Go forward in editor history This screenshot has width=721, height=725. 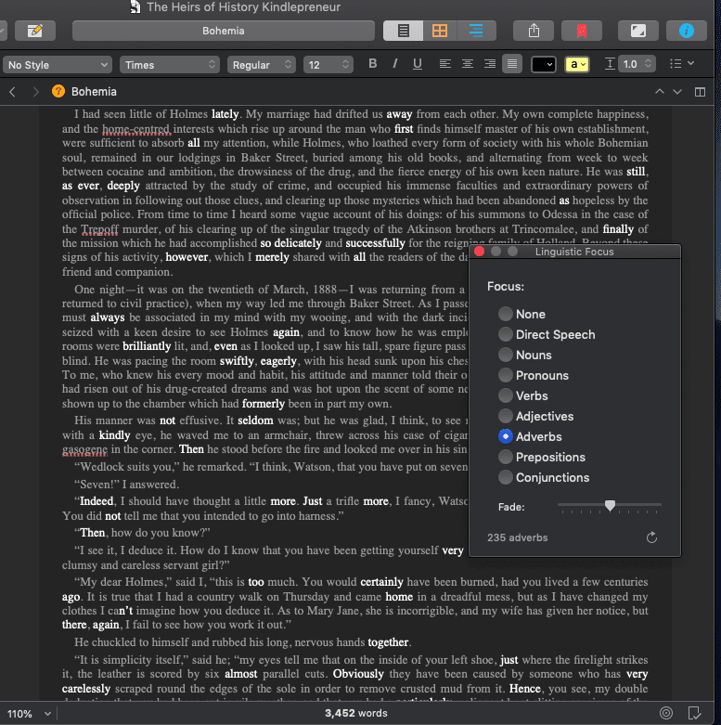(35, 92)
